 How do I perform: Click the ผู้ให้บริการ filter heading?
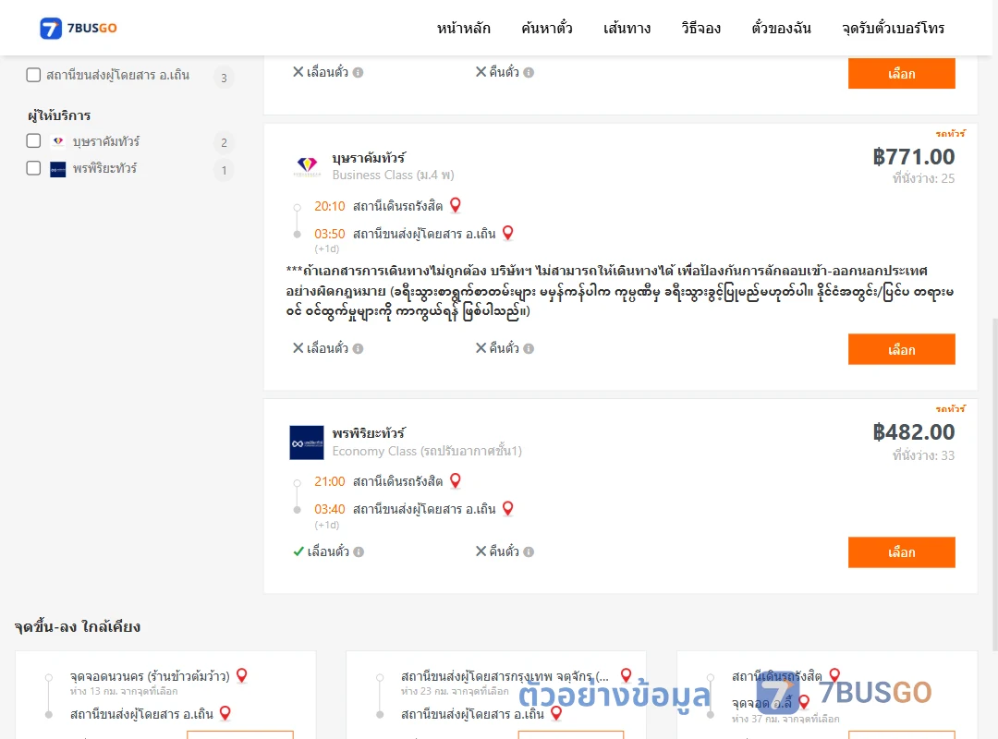(x=59, y=115)
